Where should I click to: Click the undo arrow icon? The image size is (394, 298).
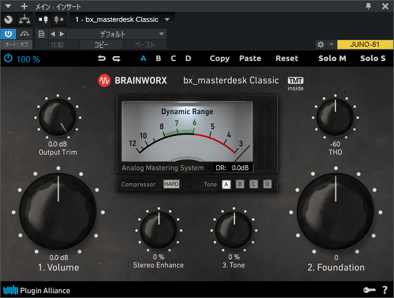point(102,59)
